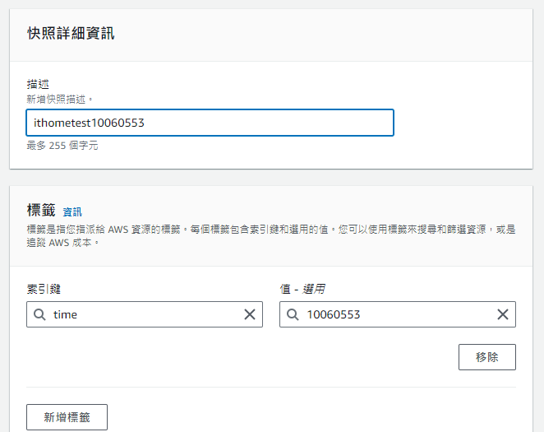
Task: Click the 值 - 選用 label
Action: pos(302,289)
